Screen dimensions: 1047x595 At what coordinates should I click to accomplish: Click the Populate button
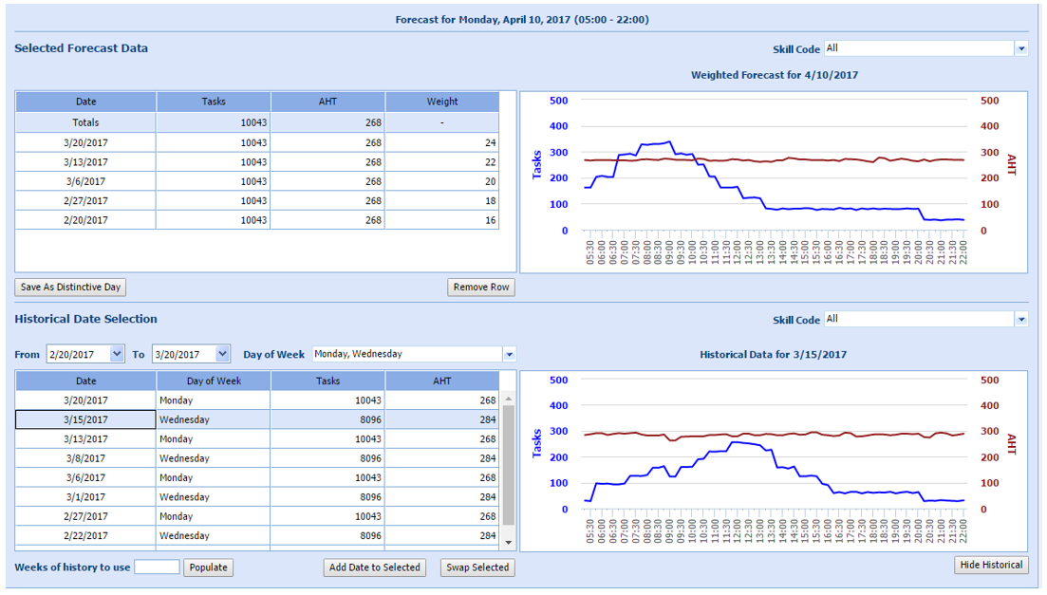tap(208, 567)
